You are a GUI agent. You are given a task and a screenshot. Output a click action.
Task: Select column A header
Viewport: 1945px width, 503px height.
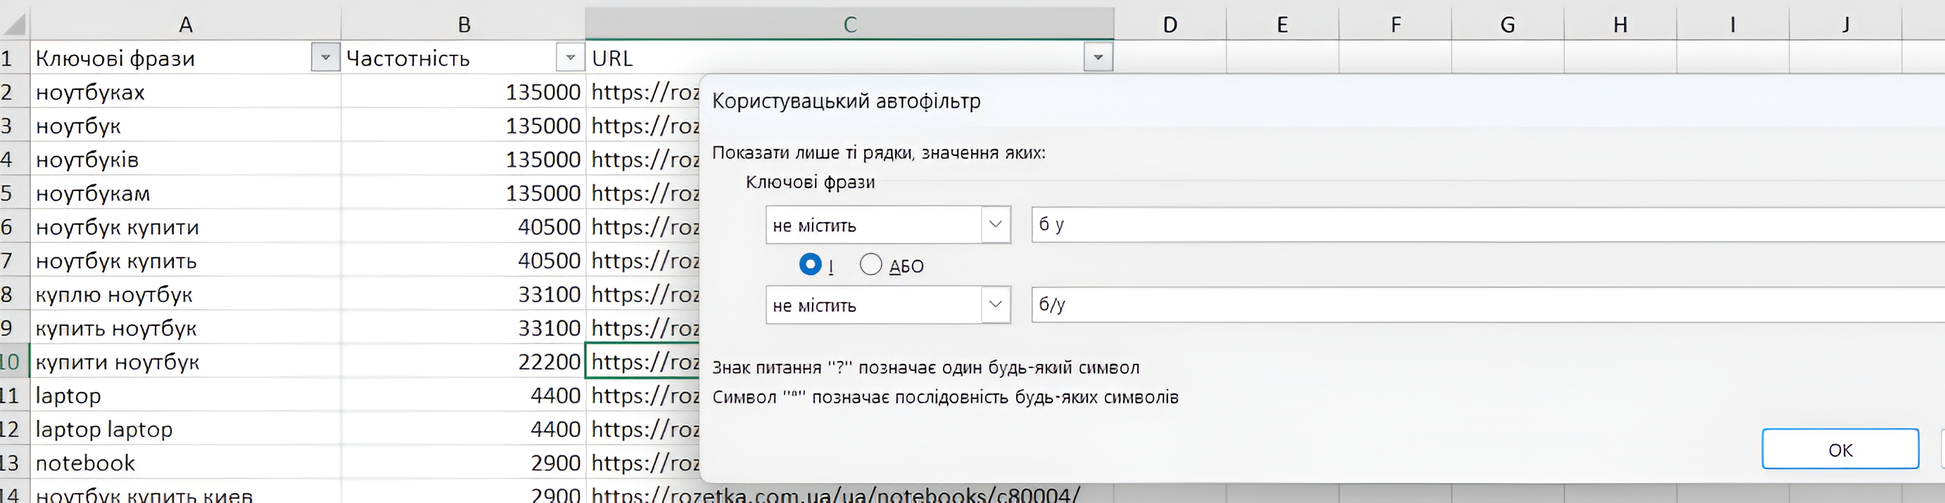click(x=186, y=24)
